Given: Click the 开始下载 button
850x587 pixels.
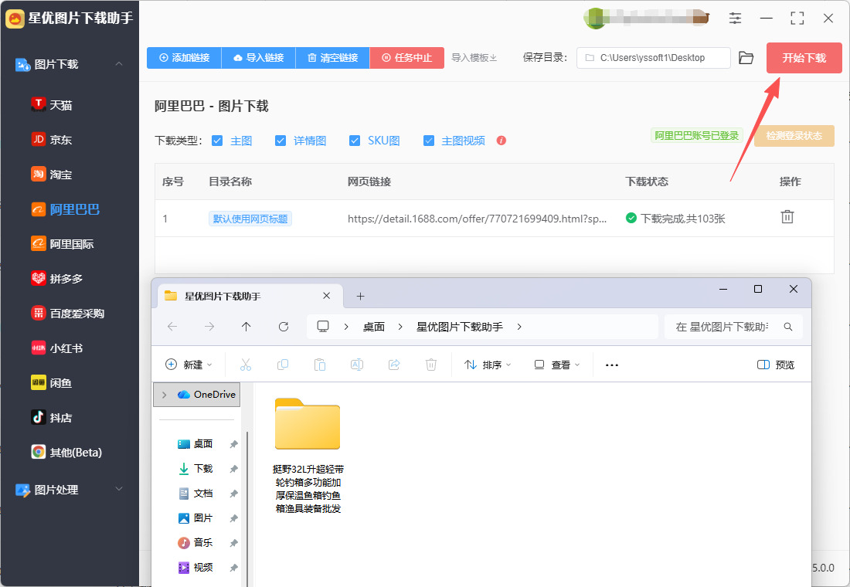Looking at the screenshot, I should point(804,58).
